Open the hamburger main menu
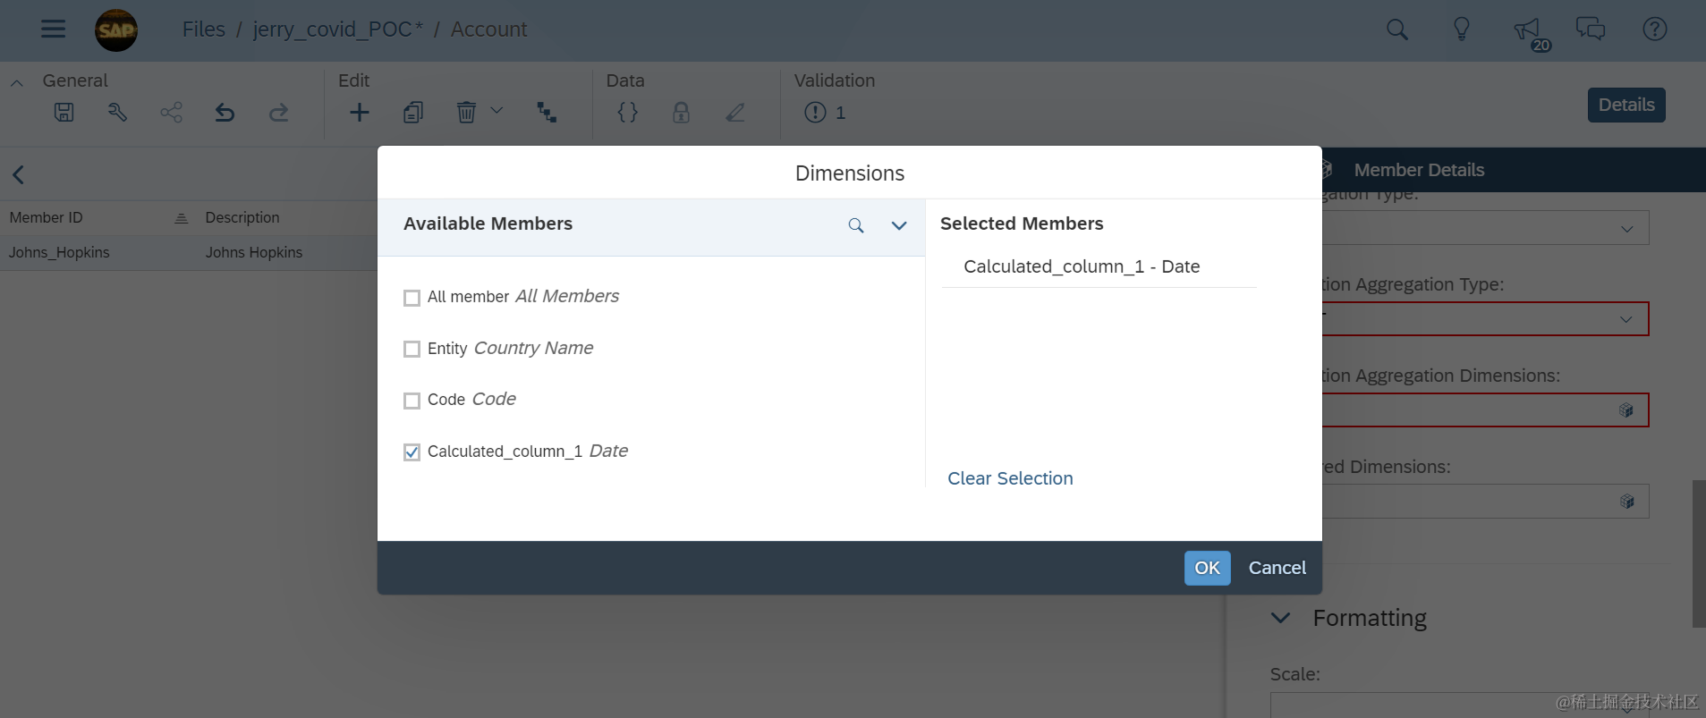Image resolution: width=1706 pixels, height=718 pixels. coord(53,30)
